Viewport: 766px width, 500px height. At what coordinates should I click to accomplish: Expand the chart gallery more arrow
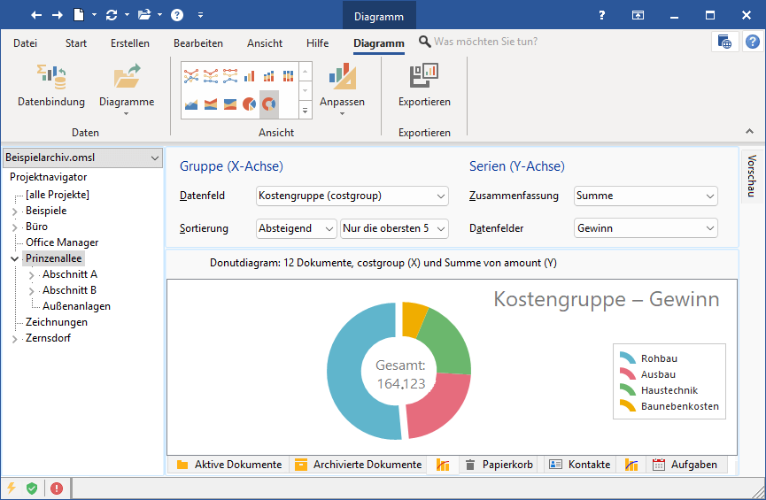305,111
